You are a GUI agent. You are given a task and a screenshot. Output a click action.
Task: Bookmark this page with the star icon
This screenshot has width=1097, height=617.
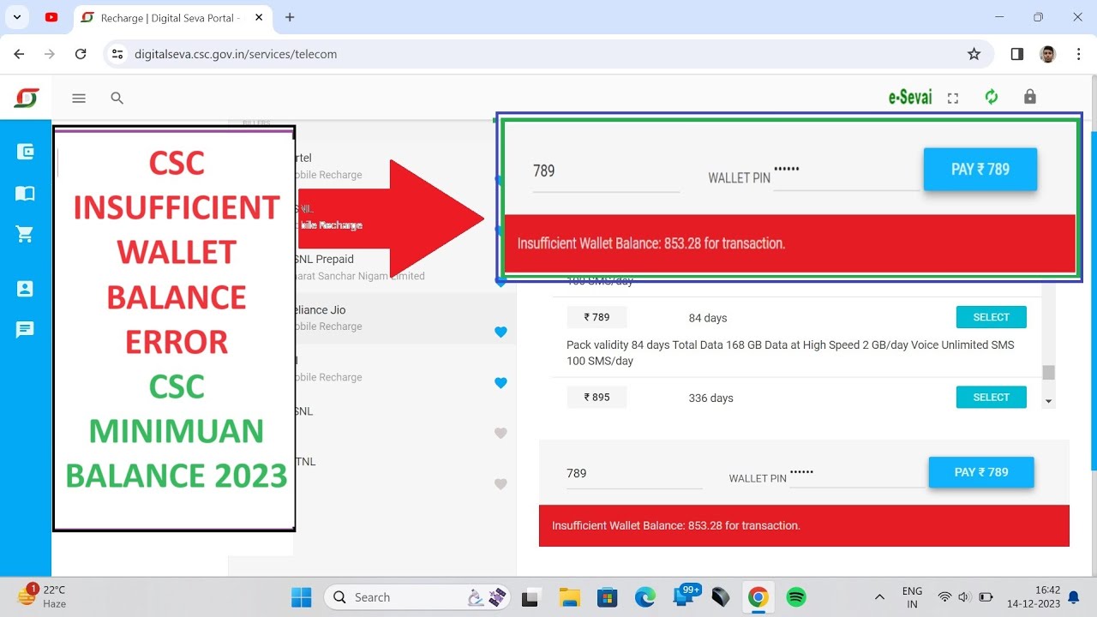pyautogui.click(x=974, y=54)
